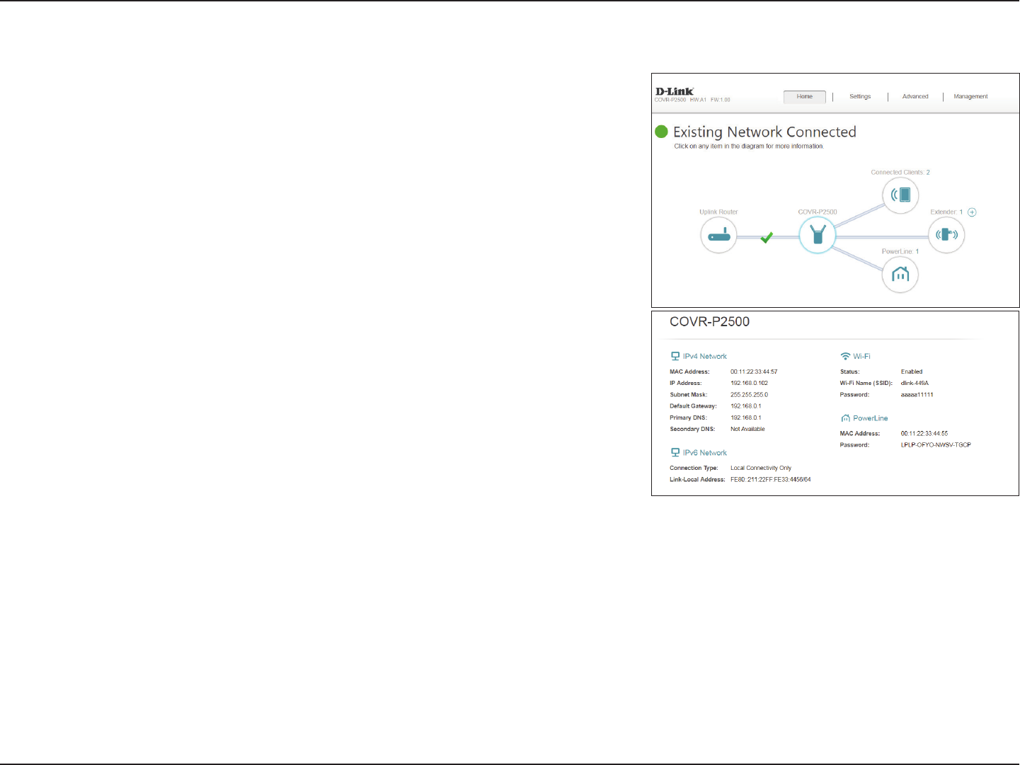Click the Wi-Fi signal icon in details
The width and height of the screenshot is (1020, 765).
pyautogui.click(x=845, y=356)
